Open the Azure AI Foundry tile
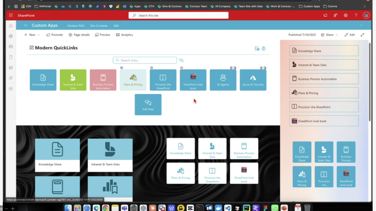The width and height of the screenshot is (376, 211). (253, 80)
